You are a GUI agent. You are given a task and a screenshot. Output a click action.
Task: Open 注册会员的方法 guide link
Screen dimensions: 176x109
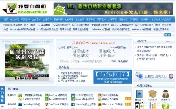pos(69,78)
